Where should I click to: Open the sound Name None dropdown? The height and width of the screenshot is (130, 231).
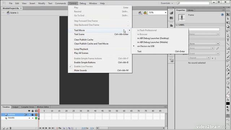(x=218, y=44)
